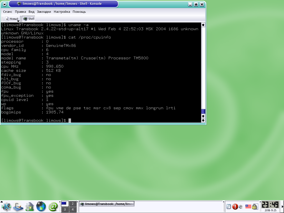
Task: Click the red exclamation alert tray icon
Action: pos(235,206)
